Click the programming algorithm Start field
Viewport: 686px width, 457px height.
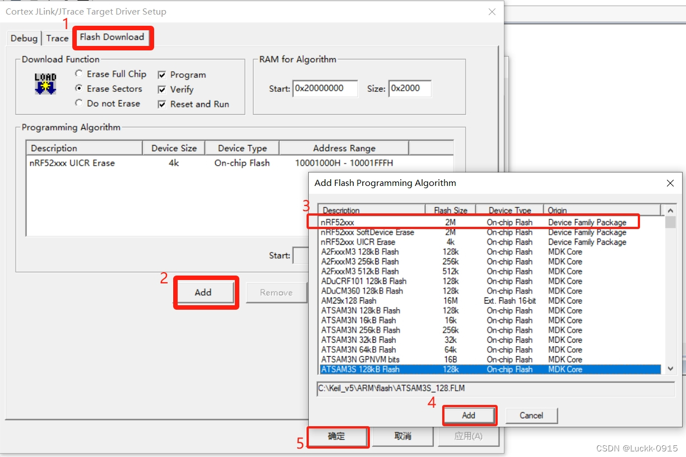click(301, 255)
